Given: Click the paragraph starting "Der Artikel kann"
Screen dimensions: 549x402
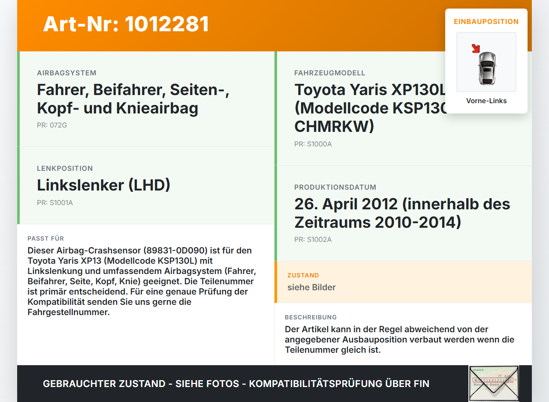Looking at the screenshot, I should 399,339.
